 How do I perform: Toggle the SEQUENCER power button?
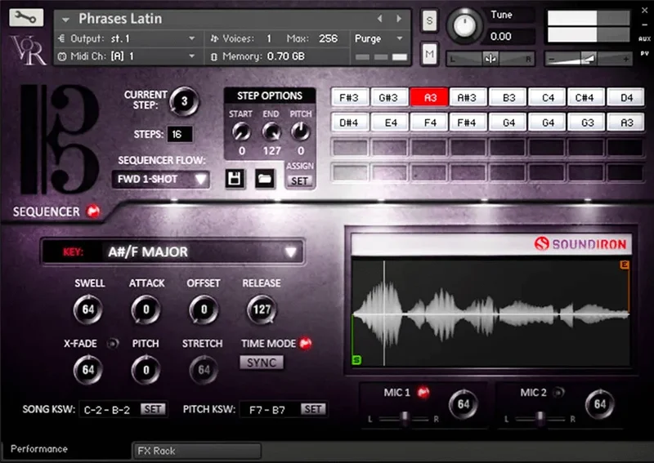[x=93, y=211]
